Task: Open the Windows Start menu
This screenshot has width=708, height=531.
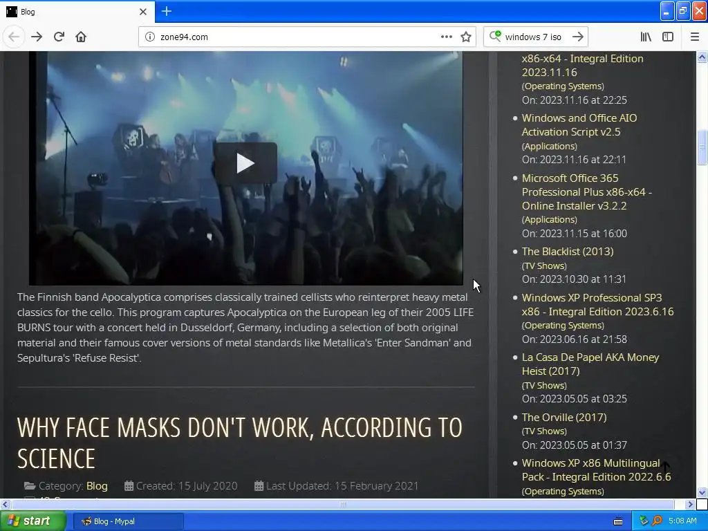Action: (x=33, y=521)
